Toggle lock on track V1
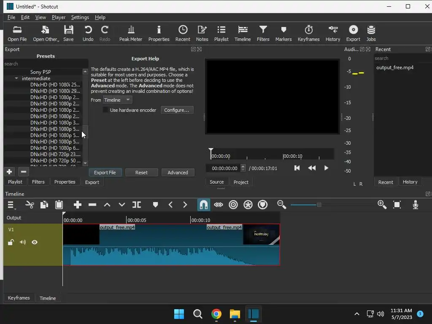The image size is (432, 324). [x=11, y=242]
